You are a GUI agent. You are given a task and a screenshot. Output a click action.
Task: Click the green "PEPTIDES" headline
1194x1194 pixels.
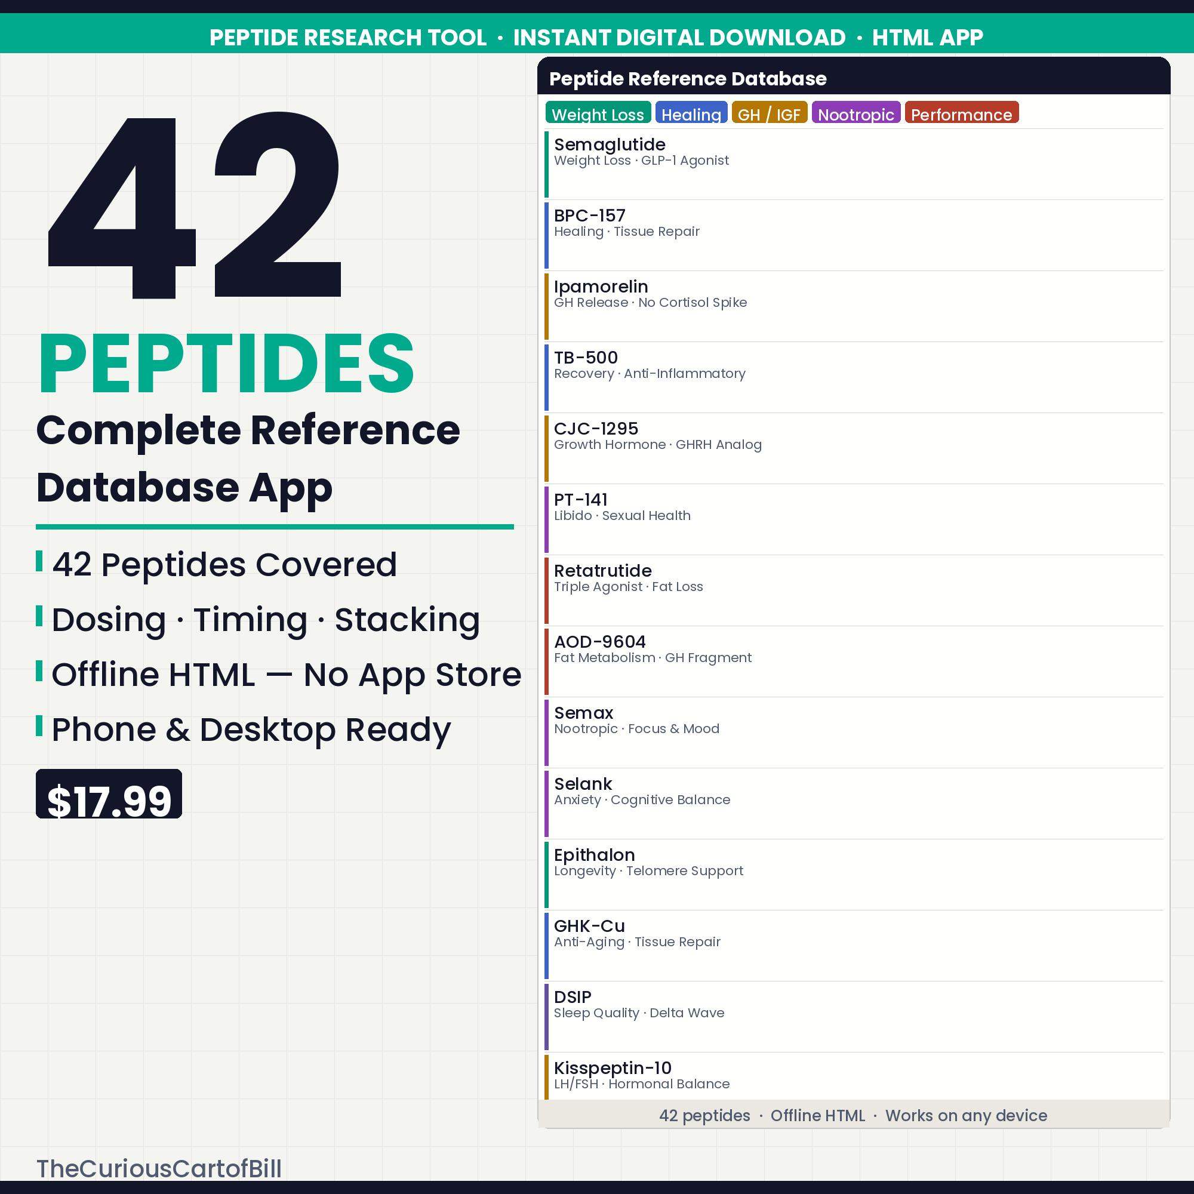tap(226, 362)
